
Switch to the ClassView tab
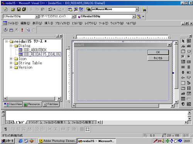pos(13,104)
